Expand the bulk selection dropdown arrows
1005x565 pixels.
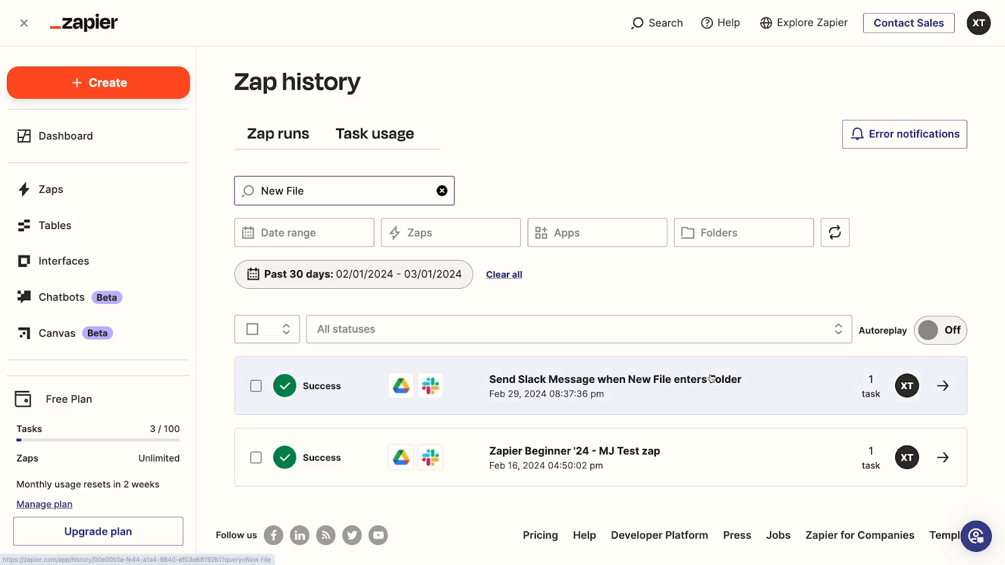click(x=286, y=330)
